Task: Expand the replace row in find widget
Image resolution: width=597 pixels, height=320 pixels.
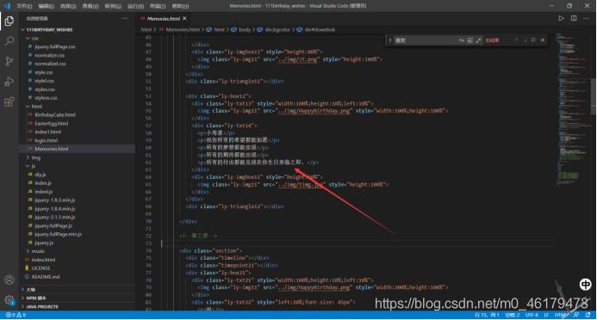Action: click(x=390, y=40)
